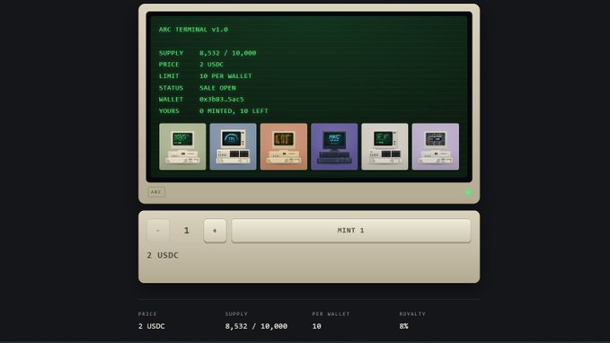
Task: Select the sage green background computer thumbnail
Action: coord(182,146)
